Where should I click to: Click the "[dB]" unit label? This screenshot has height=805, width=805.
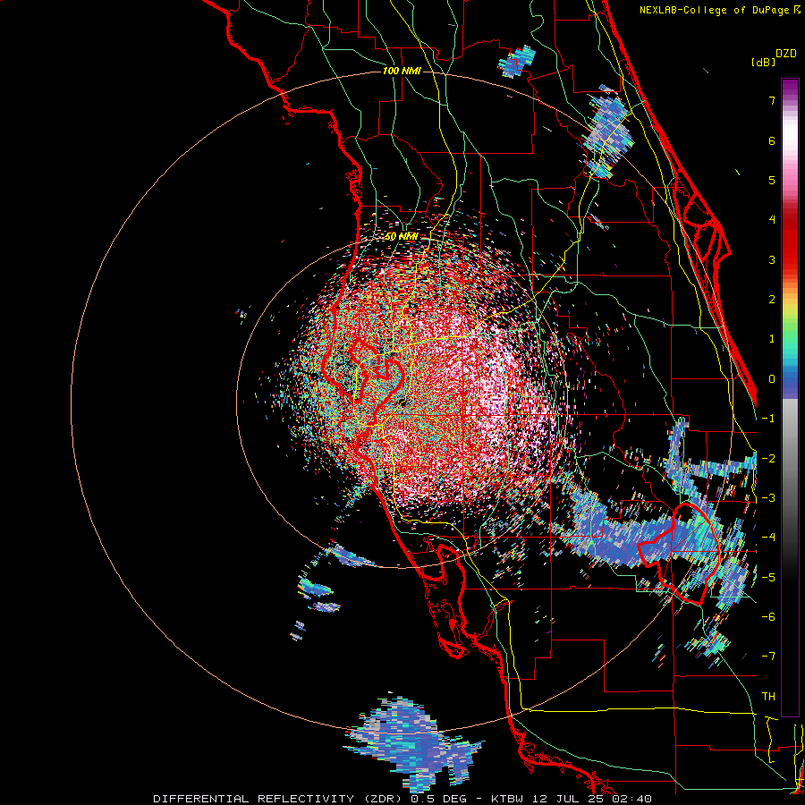pyautogui.click(x=763, y=62)
